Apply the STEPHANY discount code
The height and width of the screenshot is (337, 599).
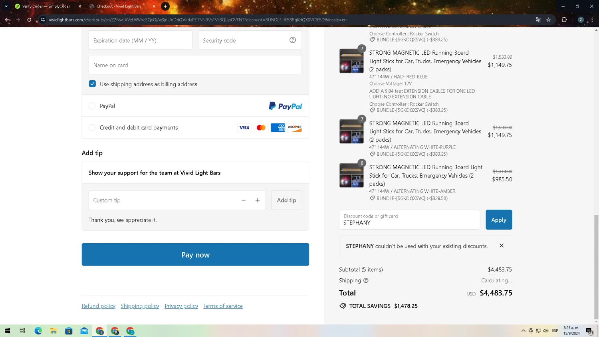click(499, 220)
